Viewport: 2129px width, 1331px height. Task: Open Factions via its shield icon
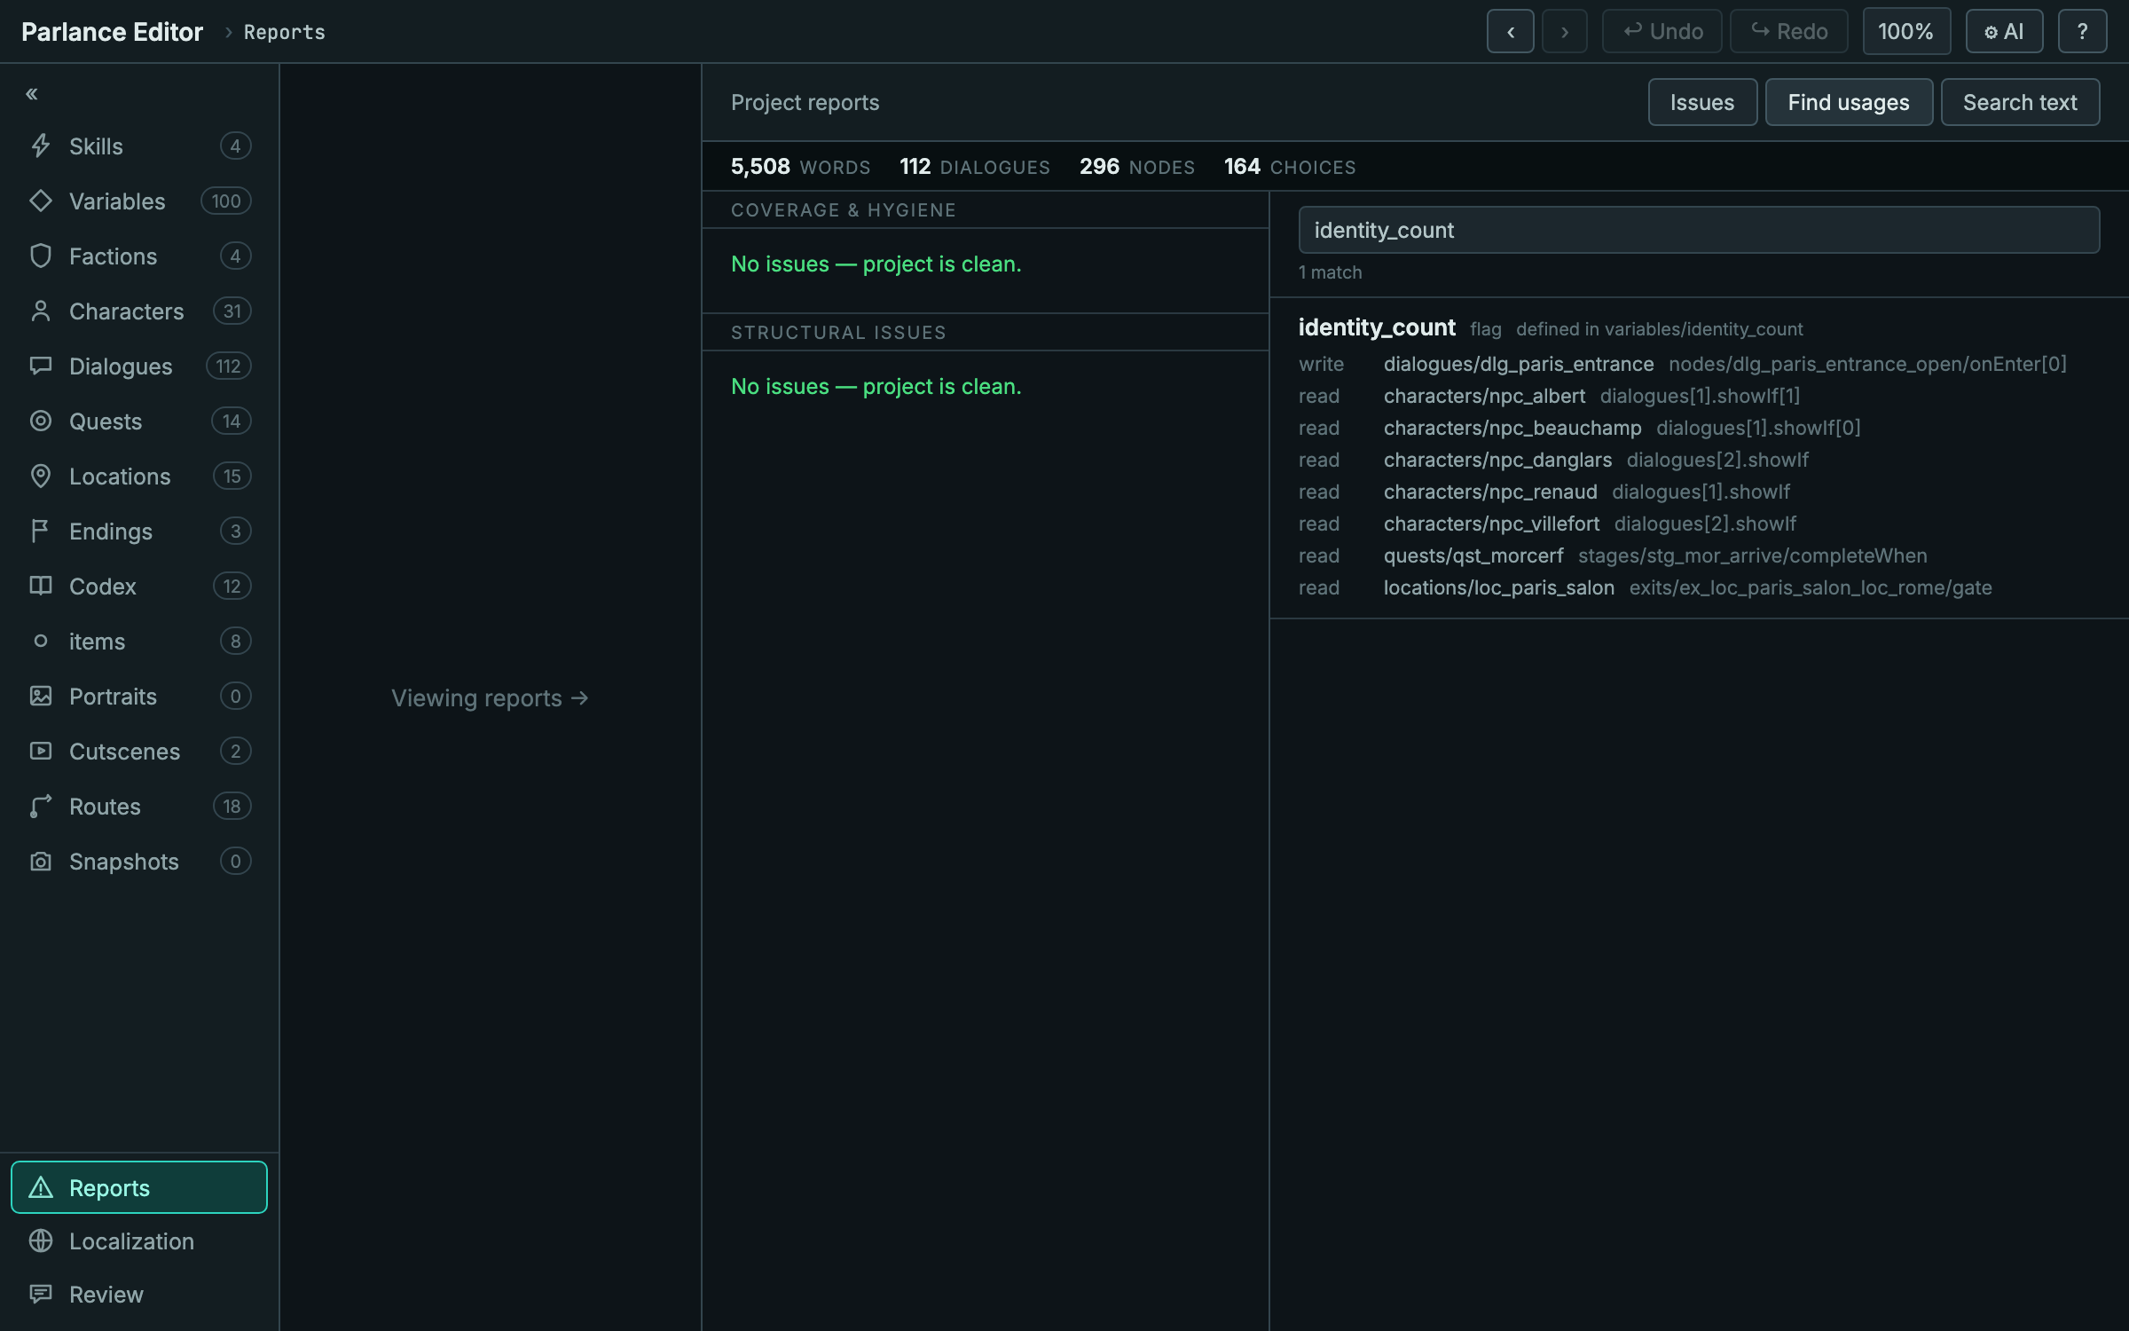coord(41,256)
